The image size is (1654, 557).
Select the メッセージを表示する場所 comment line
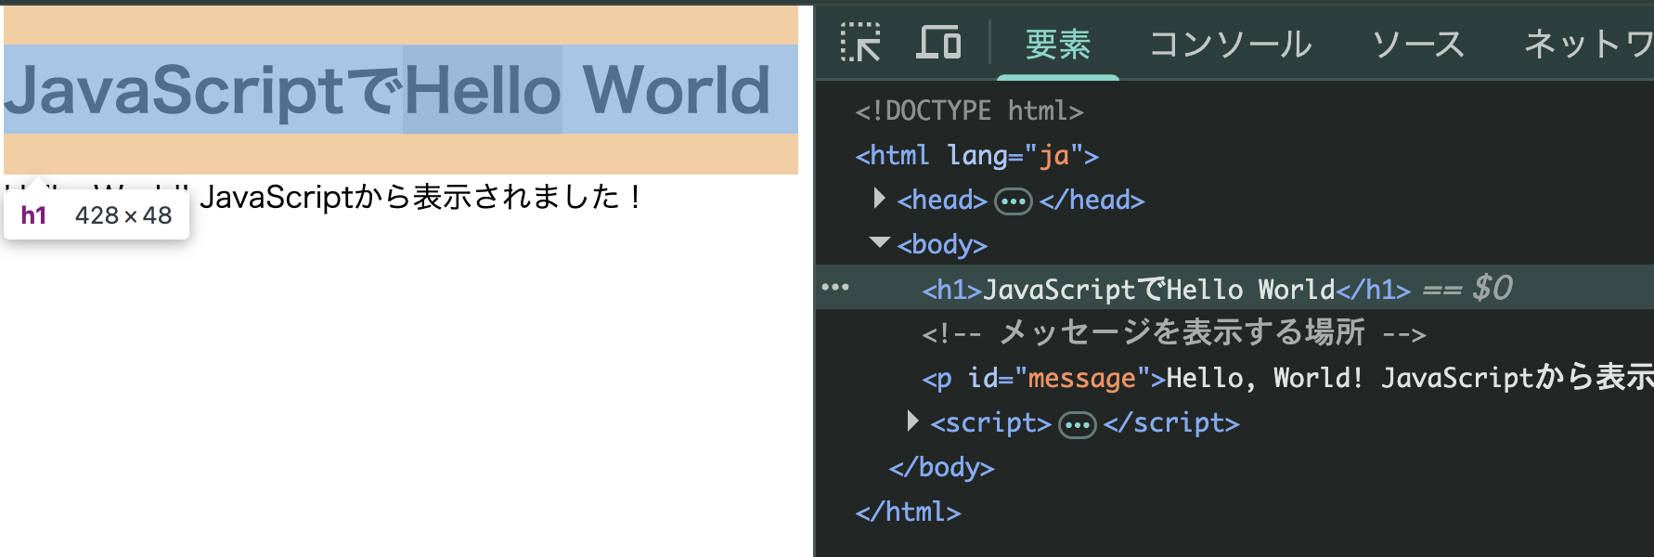coord(1174,332)
